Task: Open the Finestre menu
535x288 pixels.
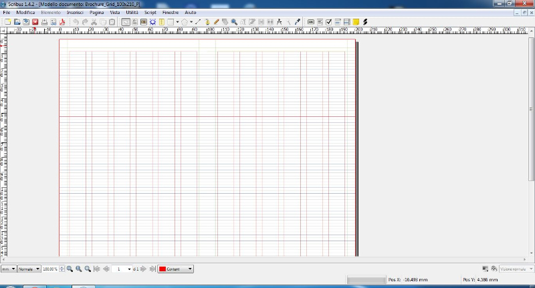Action: coord(171,13)
